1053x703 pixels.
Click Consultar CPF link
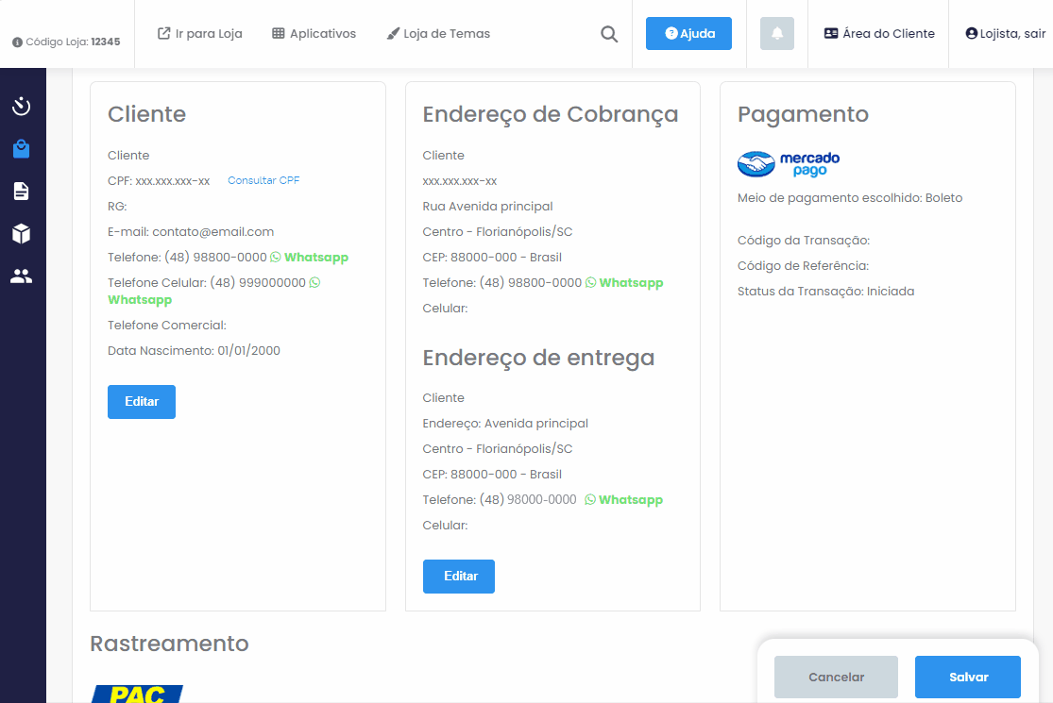point(263,180)
